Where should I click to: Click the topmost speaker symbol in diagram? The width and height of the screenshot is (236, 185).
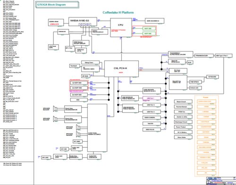55,109
